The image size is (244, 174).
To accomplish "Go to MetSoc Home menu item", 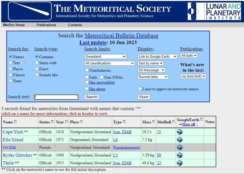I will tap(14, 25).
